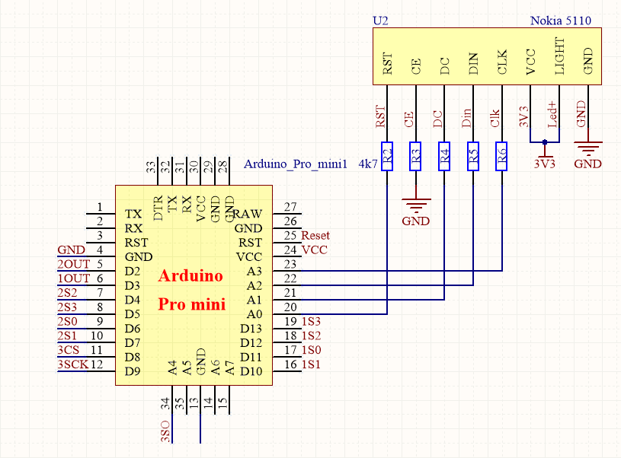Select the GND ground symbol below R3
The height and width of the screenshot is (458, 621).
pyautogui.click(x=418, y=202)
